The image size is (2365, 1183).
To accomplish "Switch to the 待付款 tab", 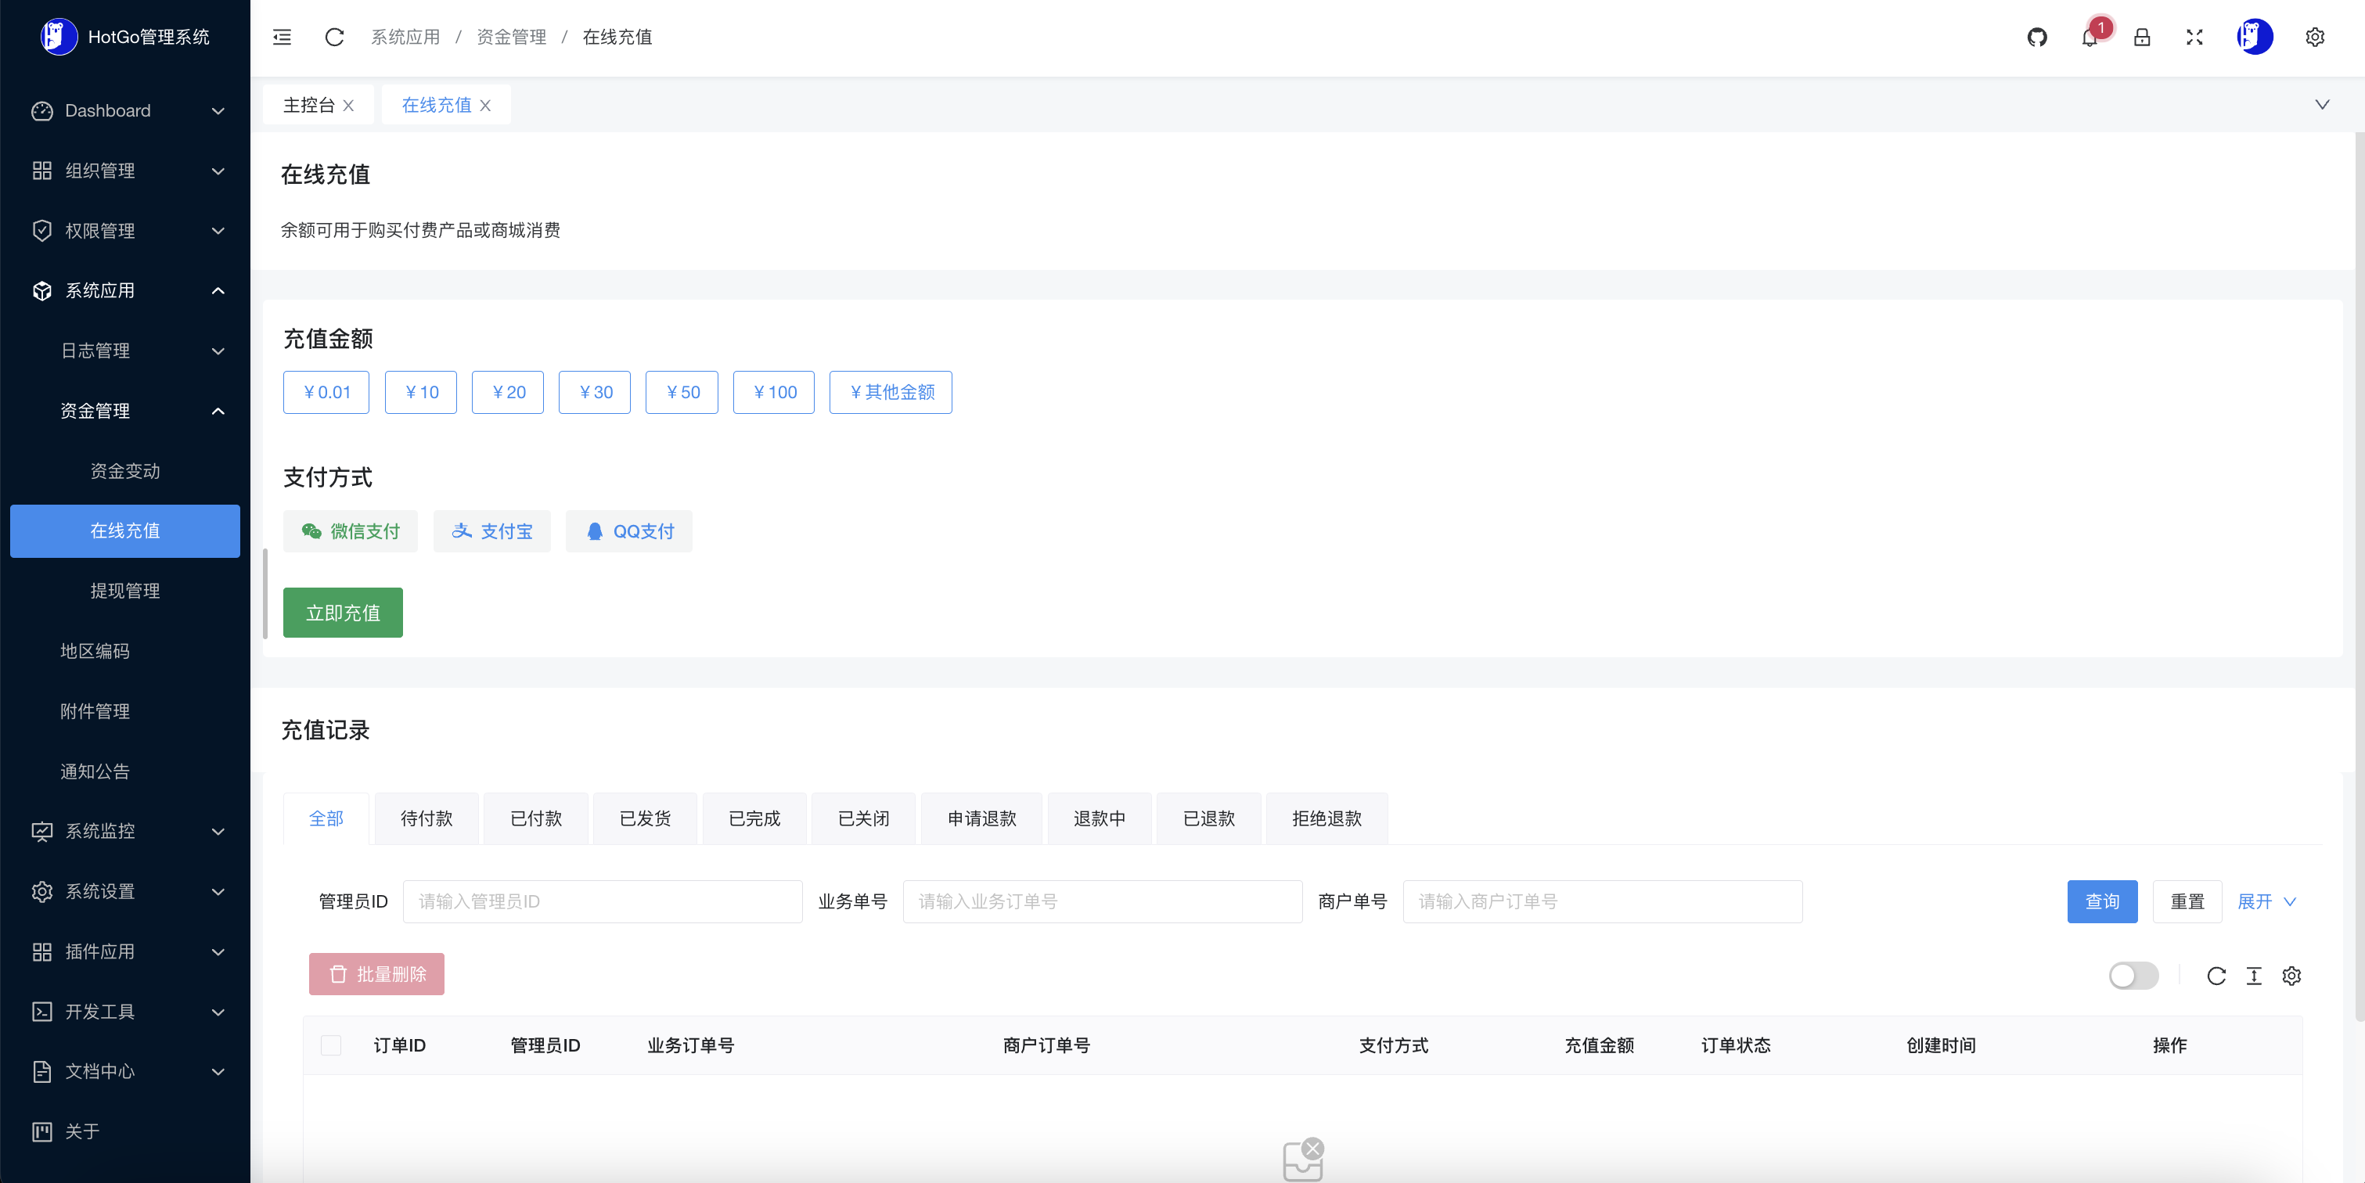I will click(x=426, y=818).
